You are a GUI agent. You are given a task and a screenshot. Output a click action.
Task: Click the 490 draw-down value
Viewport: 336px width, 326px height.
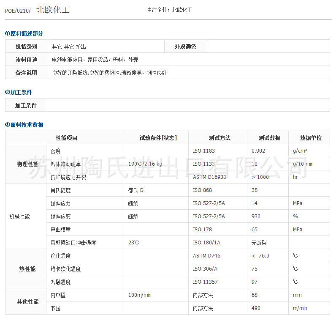click(x=256, y=308)
